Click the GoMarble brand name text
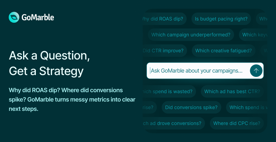This screenshot has height=142, width=276. pyautogui.click(x=38, y=17)
